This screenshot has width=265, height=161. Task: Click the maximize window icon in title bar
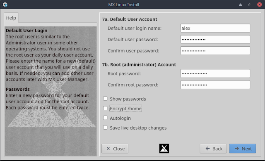click(x=249, y=5)
